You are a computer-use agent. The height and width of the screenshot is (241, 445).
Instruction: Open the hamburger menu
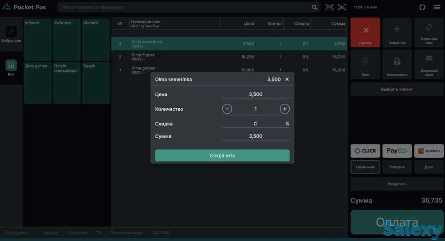coord(437,7)
